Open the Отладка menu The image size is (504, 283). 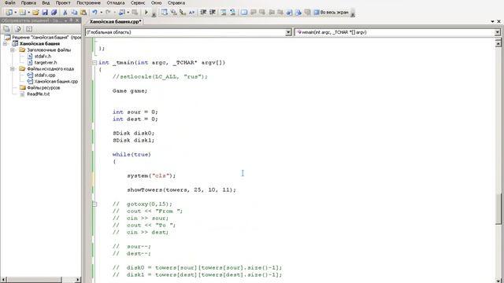(x=116, y=2)
